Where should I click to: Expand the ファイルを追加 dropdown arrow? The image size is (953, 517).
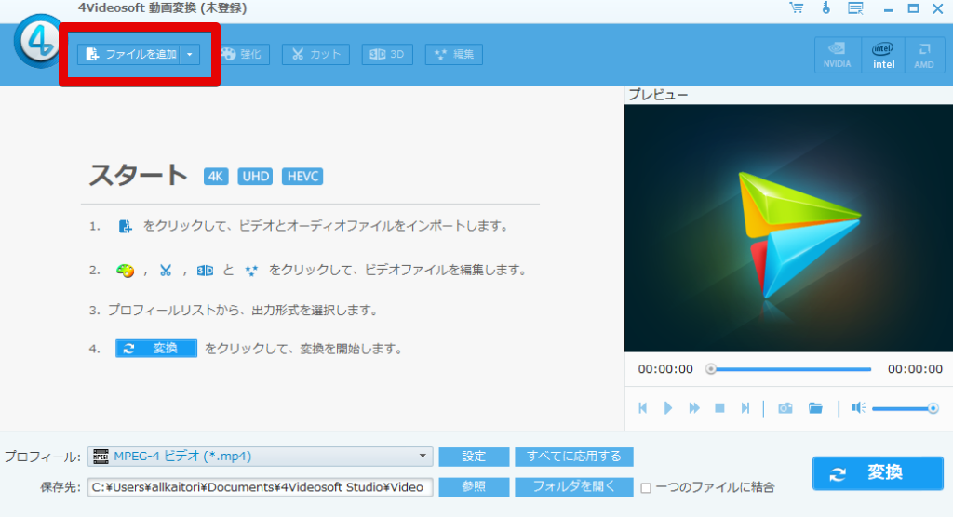point(190,54)
